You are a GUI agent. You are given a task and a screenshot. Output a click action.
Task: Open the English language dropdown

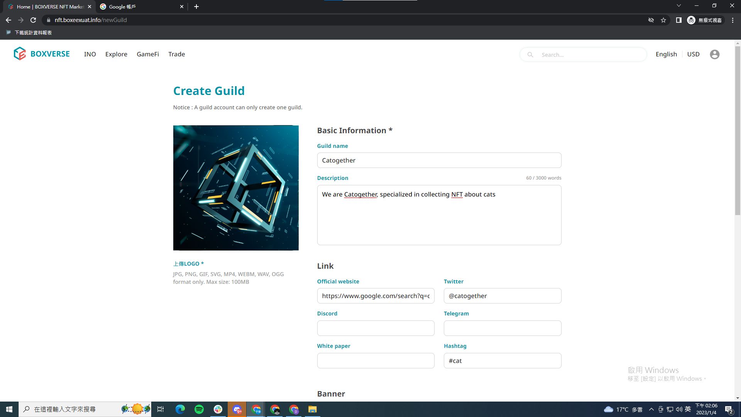666,54
